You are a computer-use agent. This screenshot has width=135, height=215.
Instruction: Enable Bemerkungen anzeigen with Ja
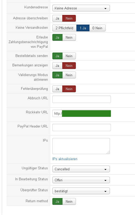pos(57,66)
